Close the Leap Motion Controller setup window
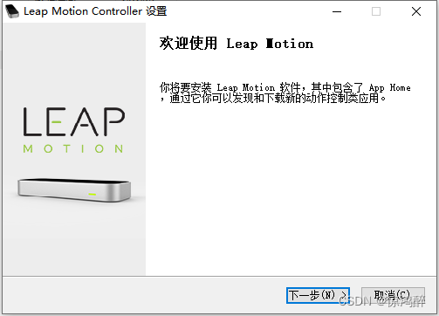Screen dimensions: 439x316 (x=416, y=11)
